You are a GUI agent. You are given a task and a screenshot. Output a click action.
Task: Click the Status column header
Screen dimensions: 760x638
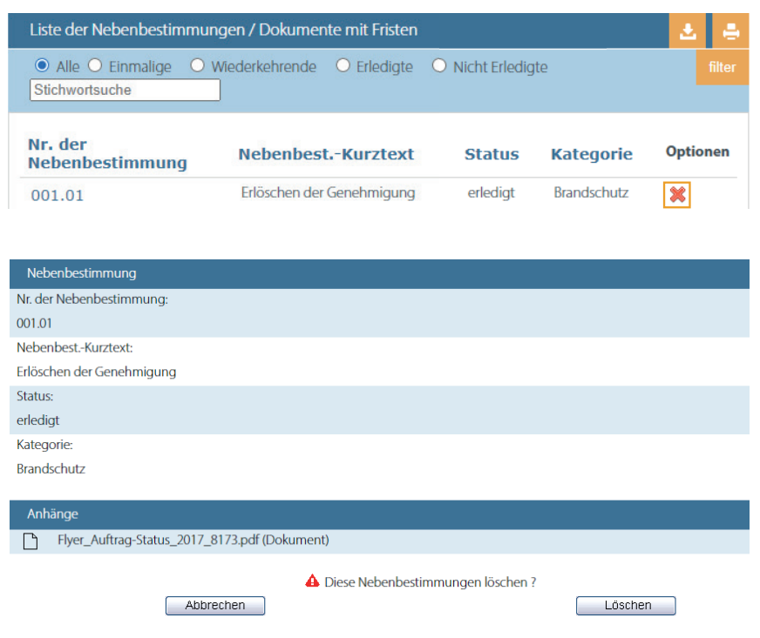point(492,154)
